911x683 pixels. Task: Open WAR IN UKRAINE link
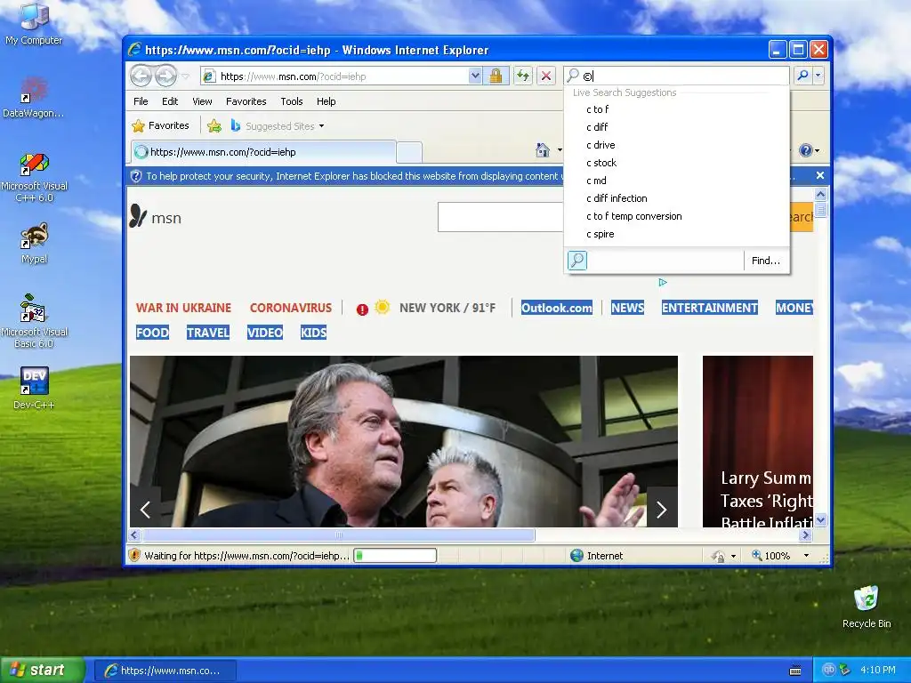pos(183,308)
